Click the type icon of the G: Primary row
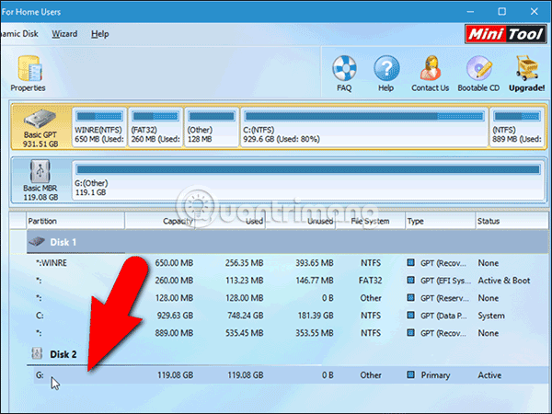The image size is (552, 414). [410, 374]
